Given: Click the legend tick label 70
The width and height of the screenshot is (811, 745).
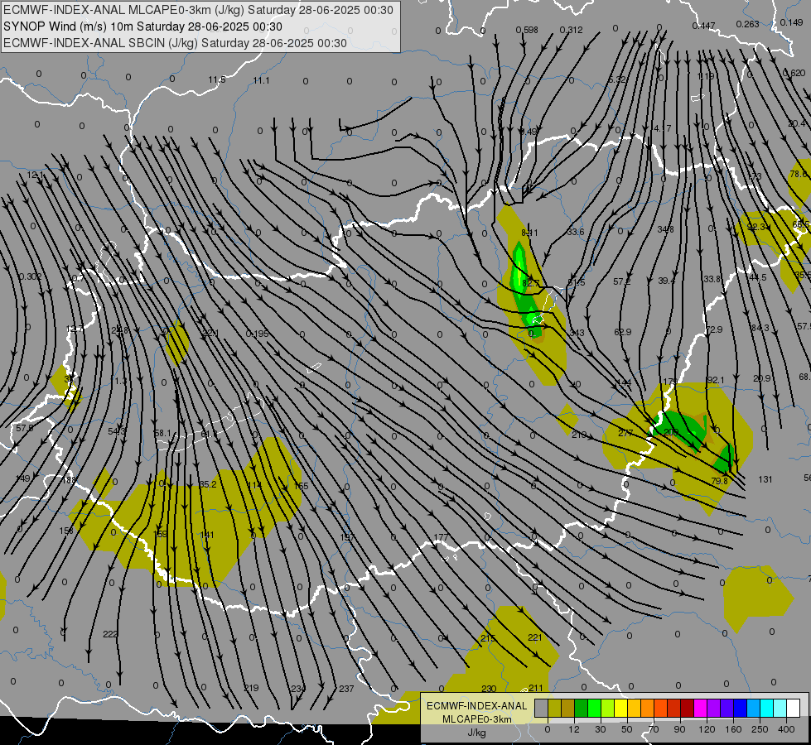Looking at the screenshot, I should coord(654,729).
